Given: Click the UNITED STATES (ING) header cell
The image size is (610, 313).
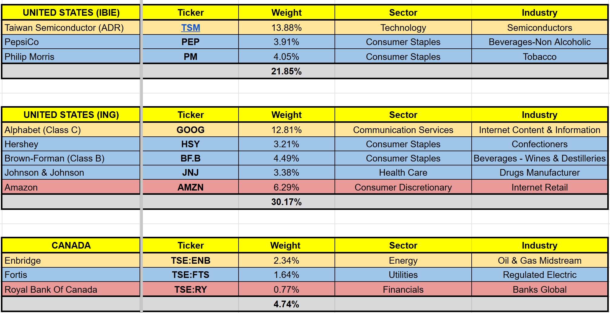Looking at the screenshot, I should point(71,115).
